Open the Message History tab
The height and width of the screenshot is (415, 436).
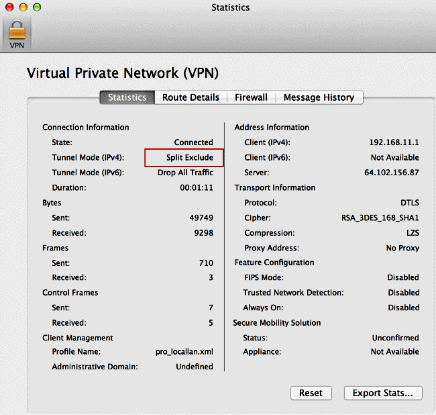tap(319, 97)
